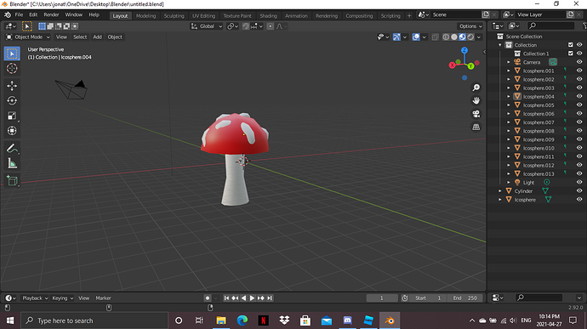Play animation forward
The height and width of the screenshot is (329, 587).
[x=253, y=298]
